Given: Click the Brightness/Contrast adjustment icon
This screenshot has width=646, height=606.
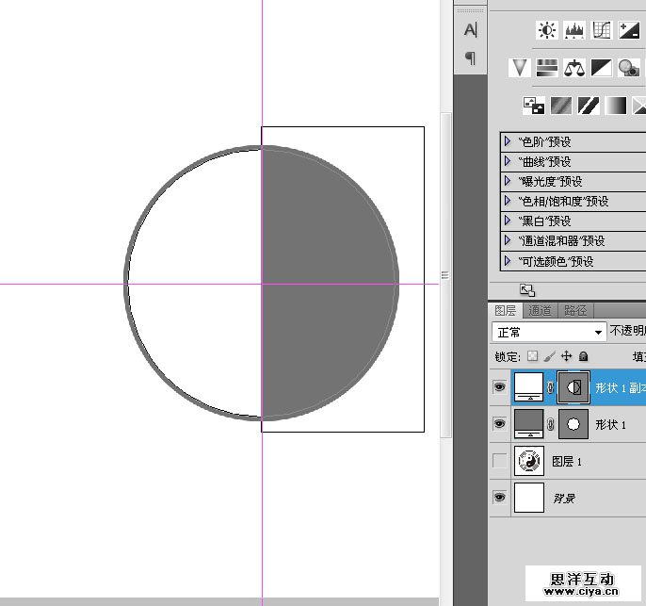Looking at the screenshot, I should pyautogui.click(x=546, y=31).
